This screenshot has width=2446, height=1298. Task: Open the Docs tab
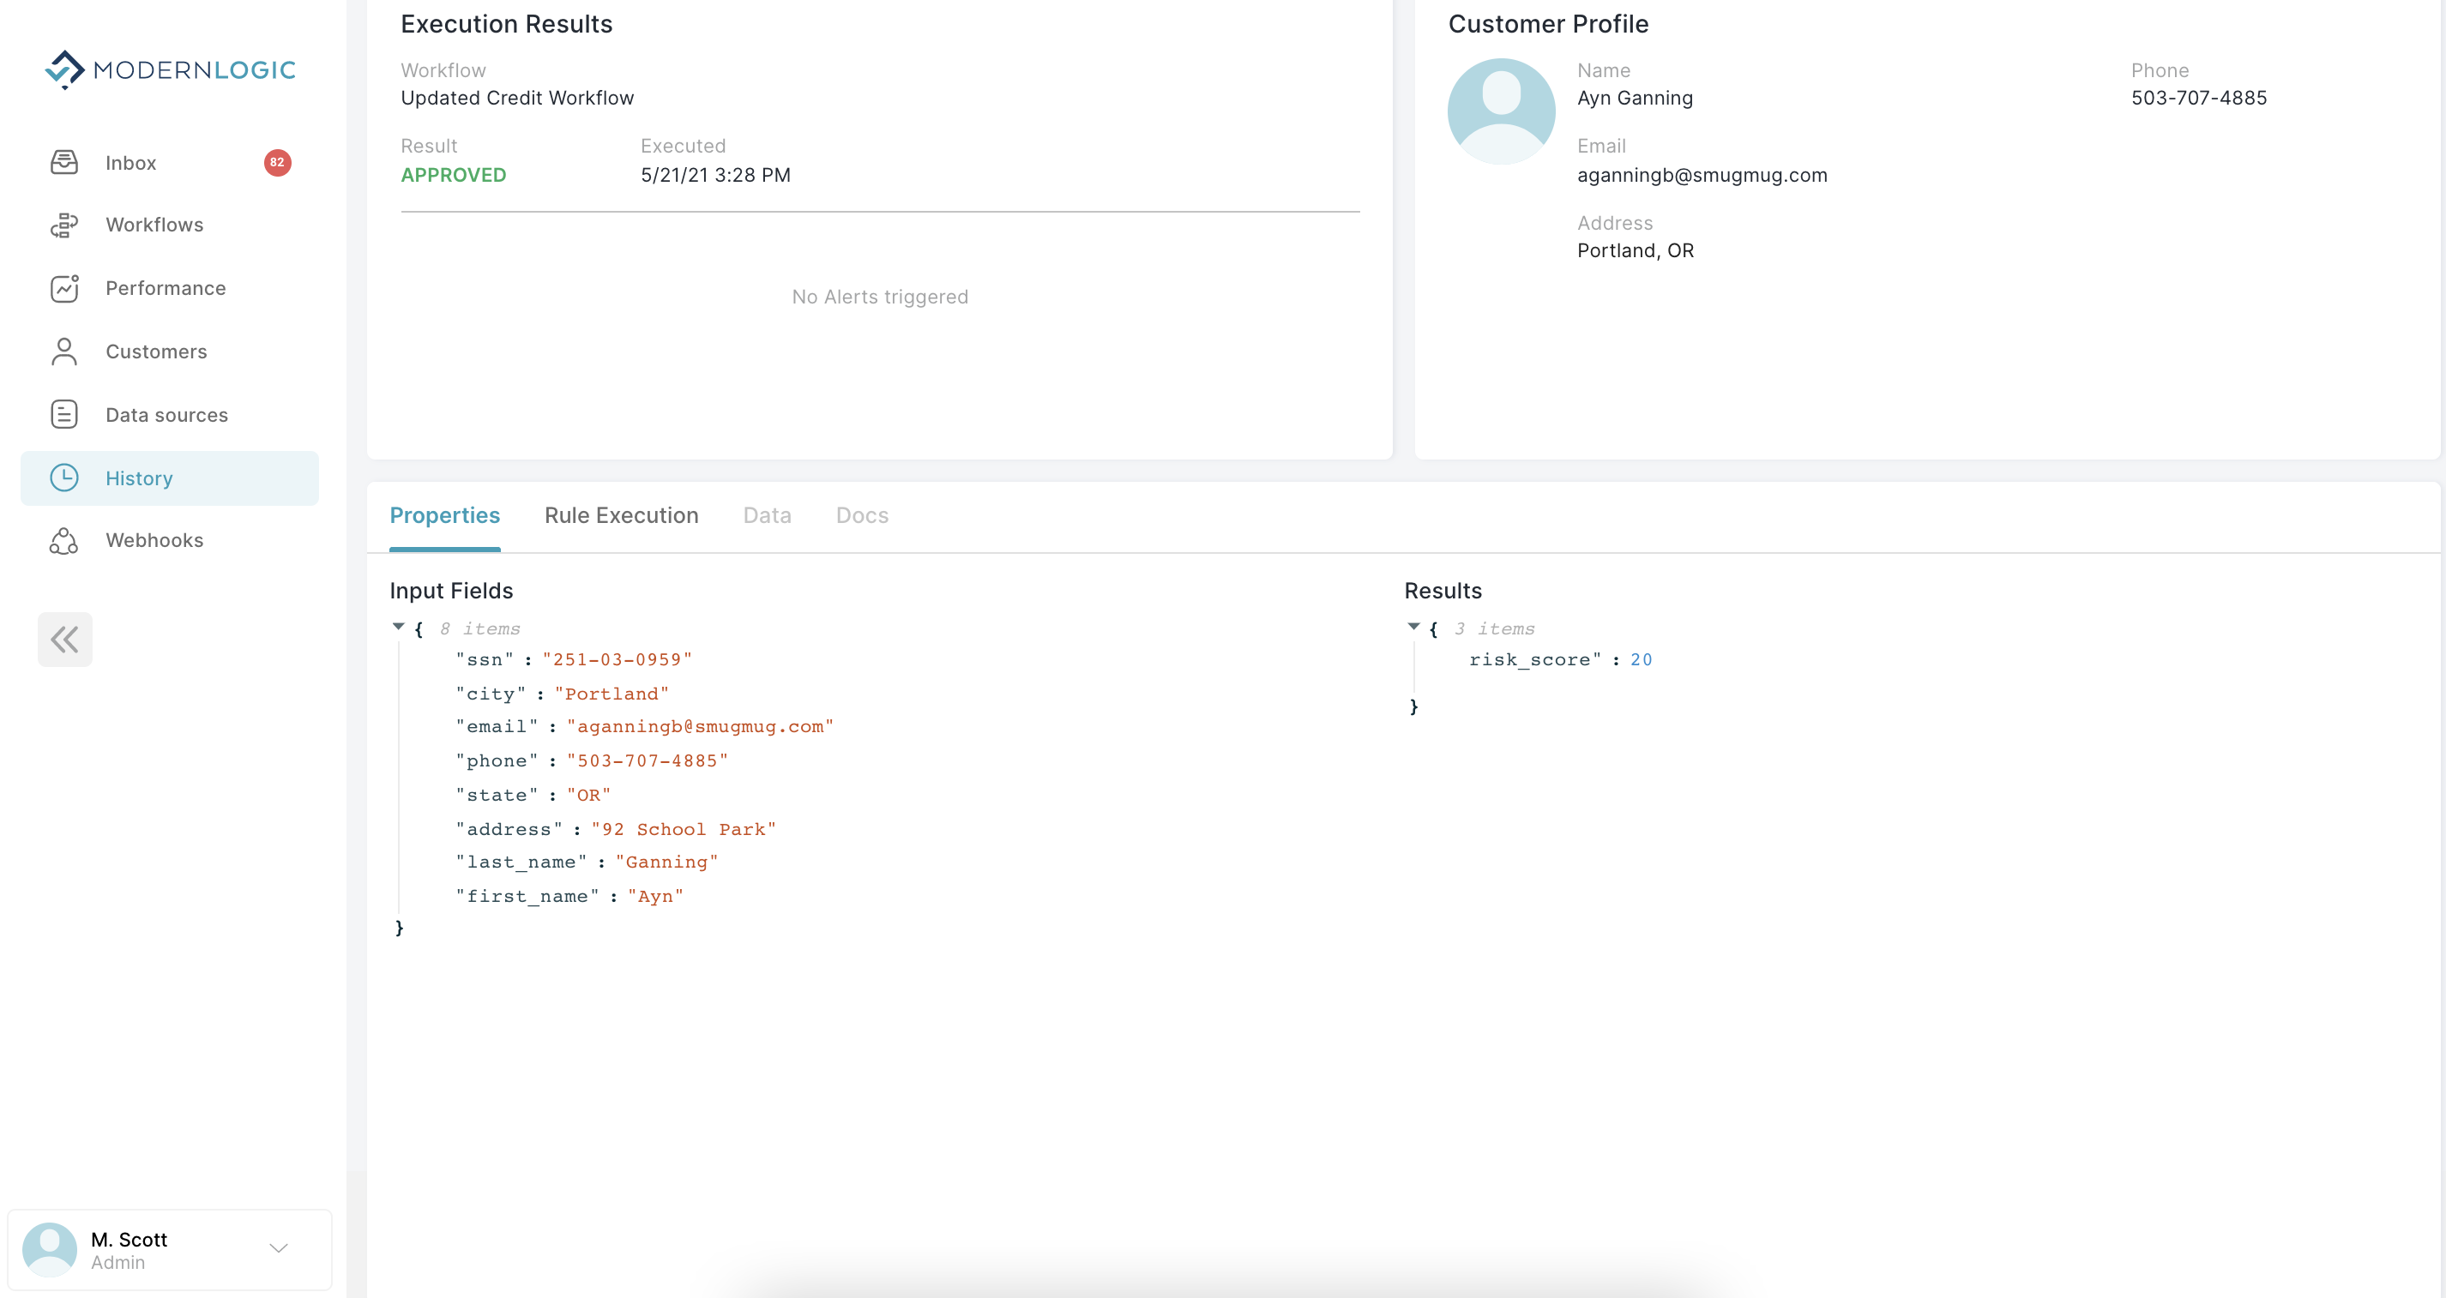(x=861, y=515)
